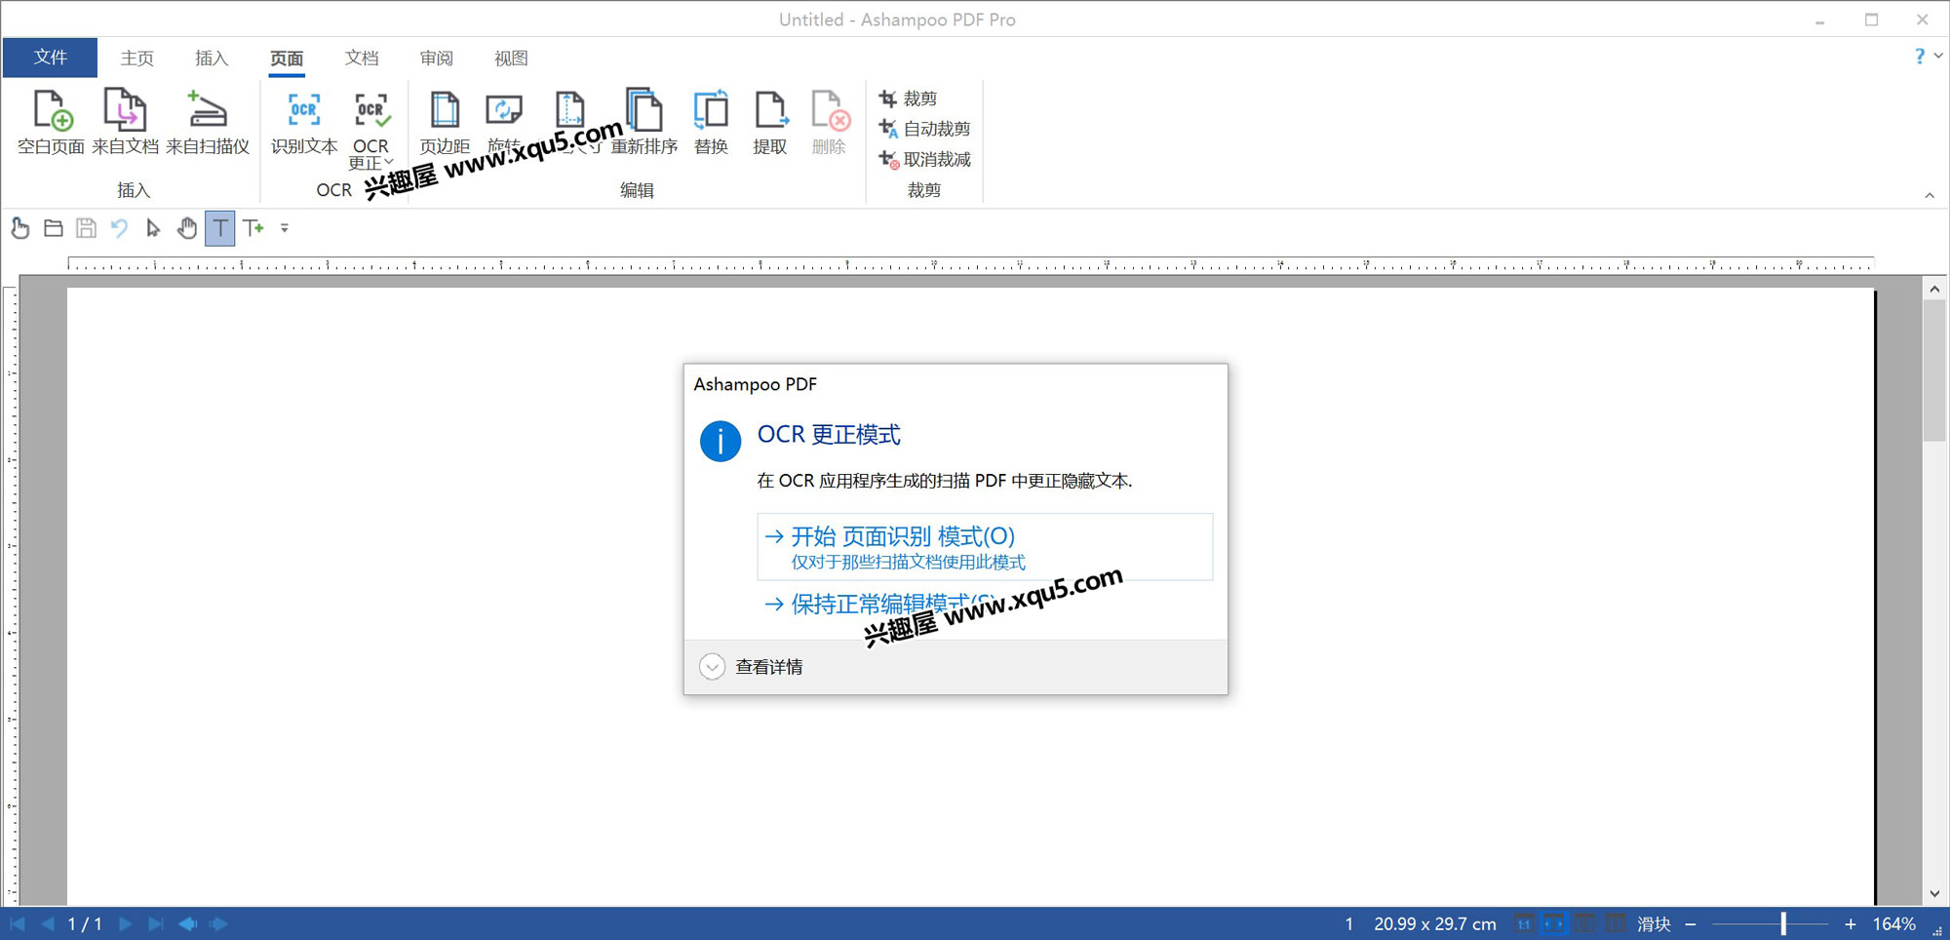Open quick access toolbar customize dropdown

click(x=285, y=228)
